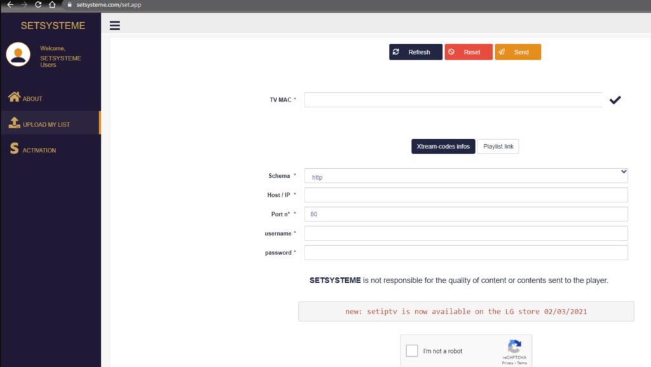Click the browser reload icon
Viewport: 651px width, 367px height.
click(x=38, y=4)
